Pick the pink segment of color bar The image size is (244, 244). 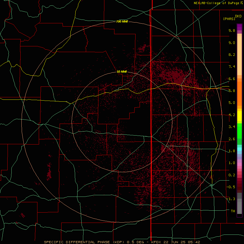click(x=239, y=164)
